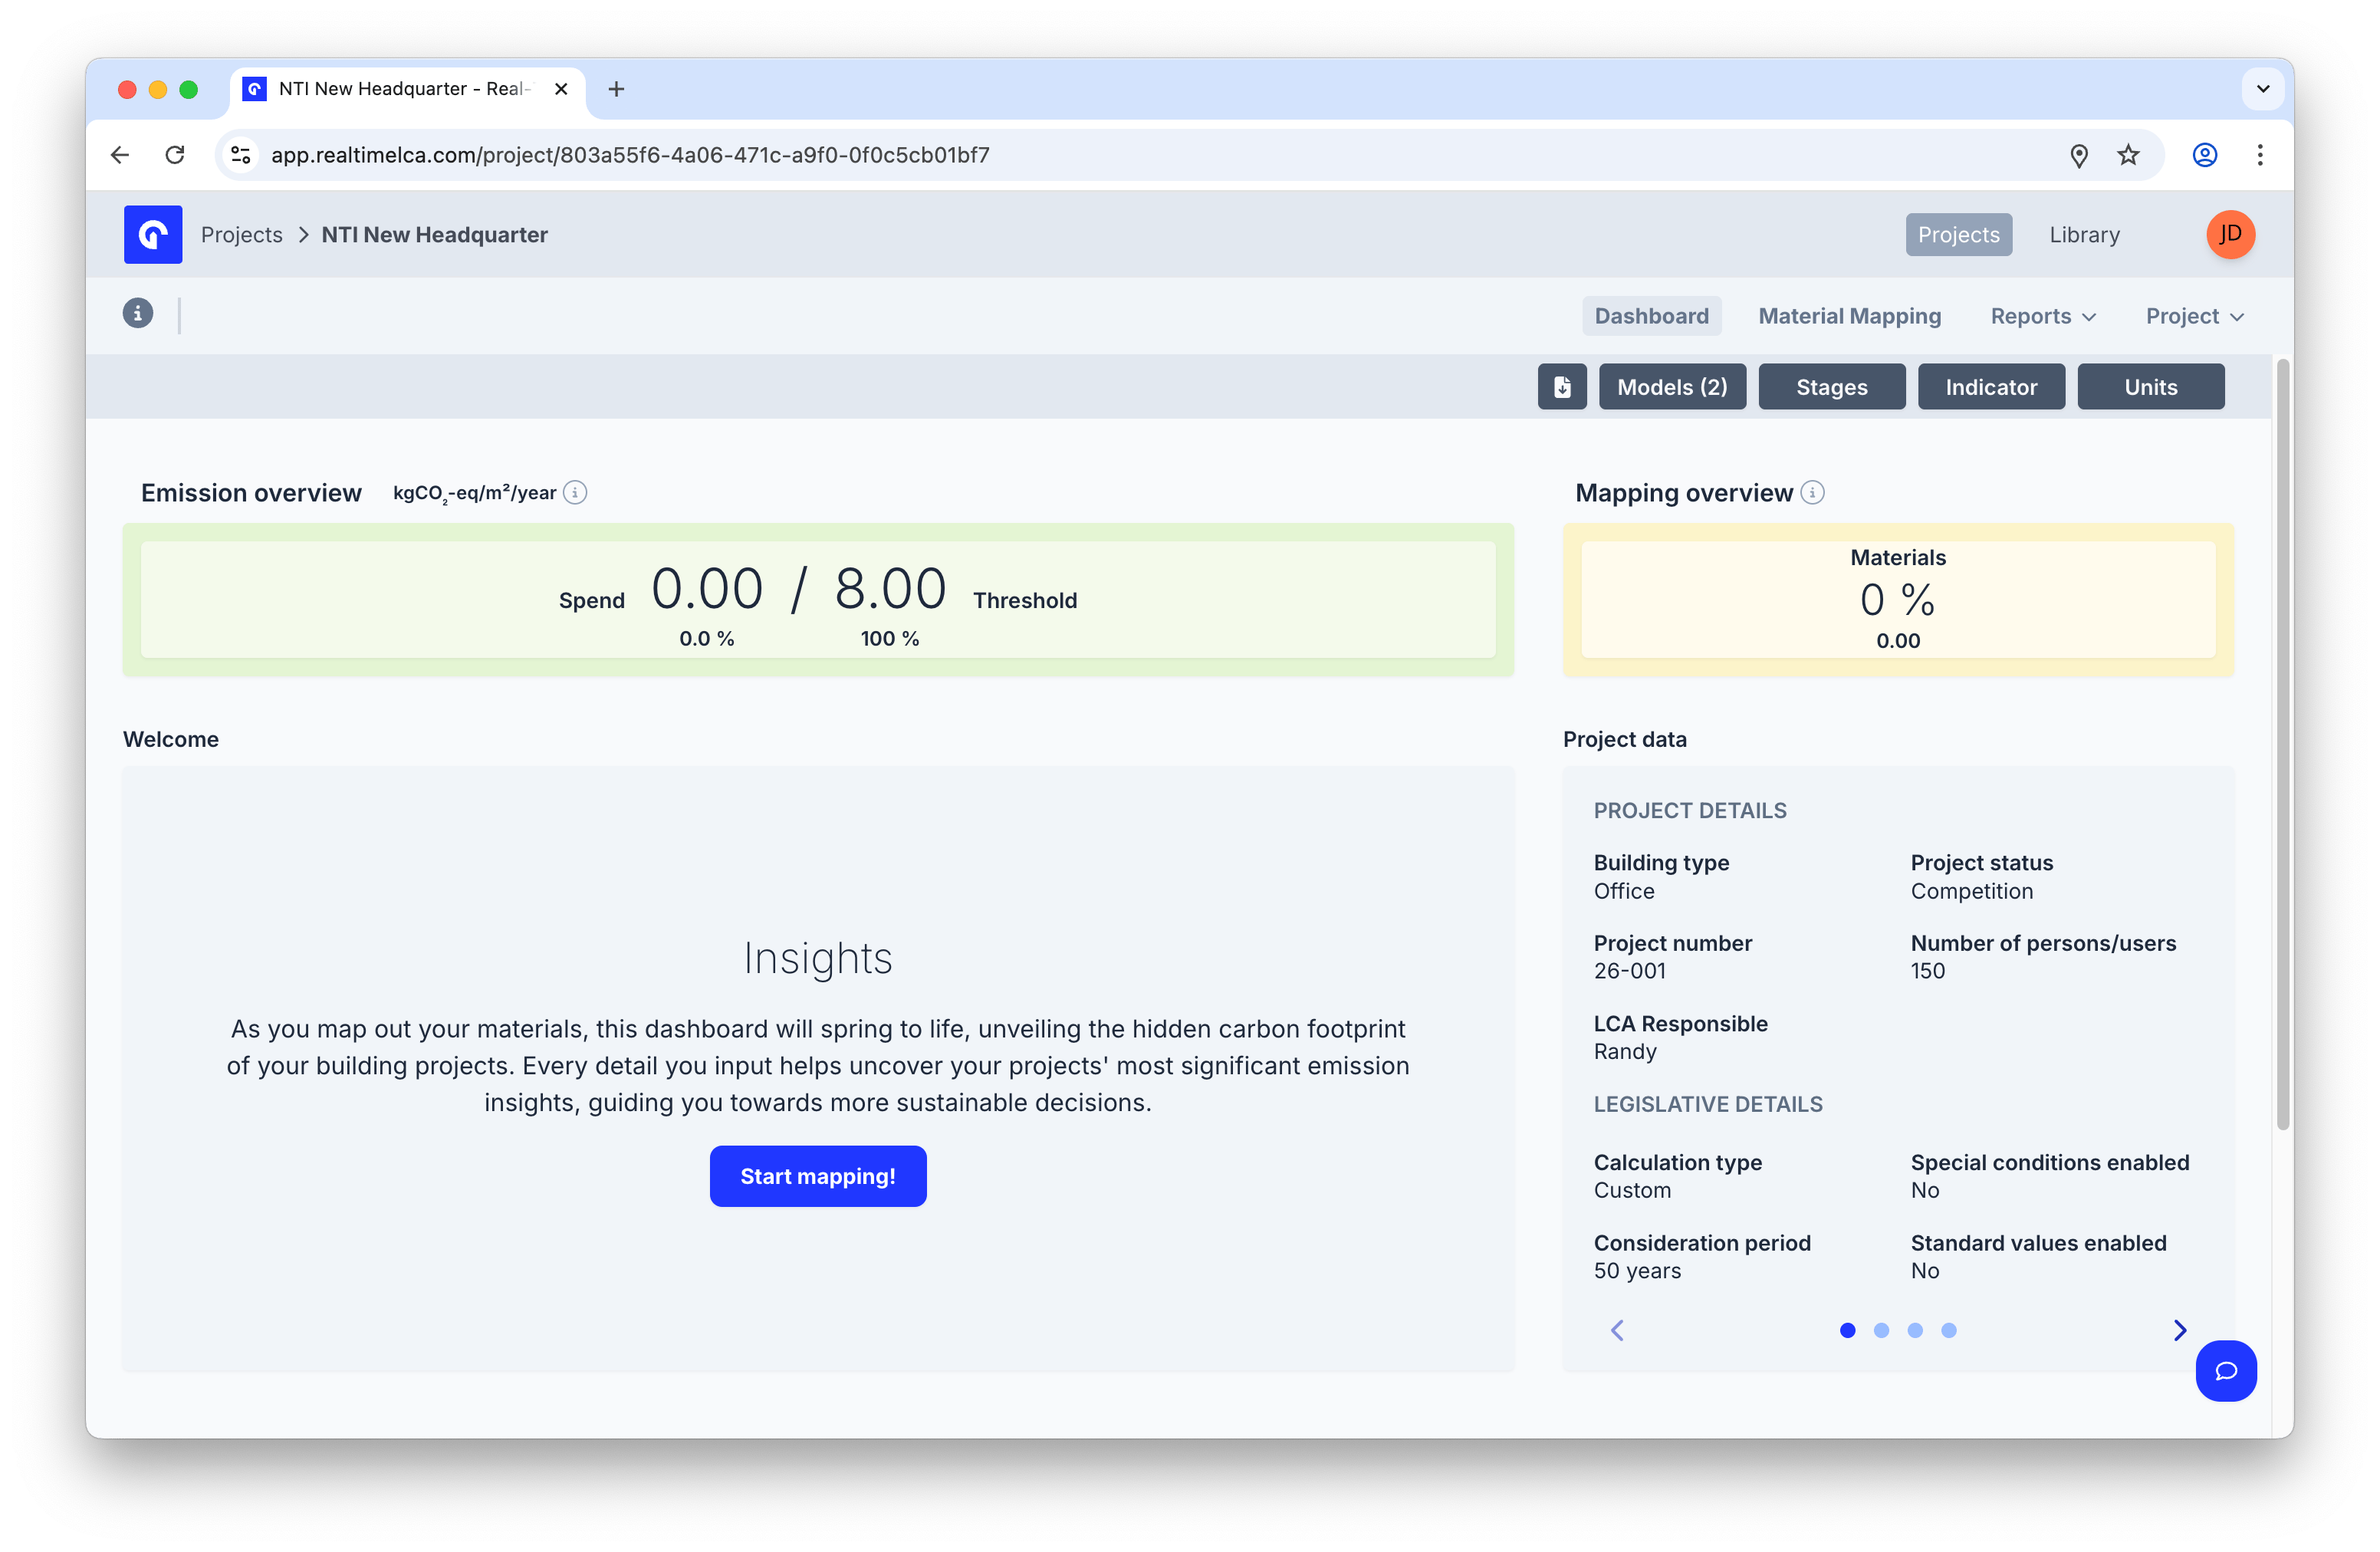Reload the page
This screenshot has height=1552, width=2380.
coord(175,155)
